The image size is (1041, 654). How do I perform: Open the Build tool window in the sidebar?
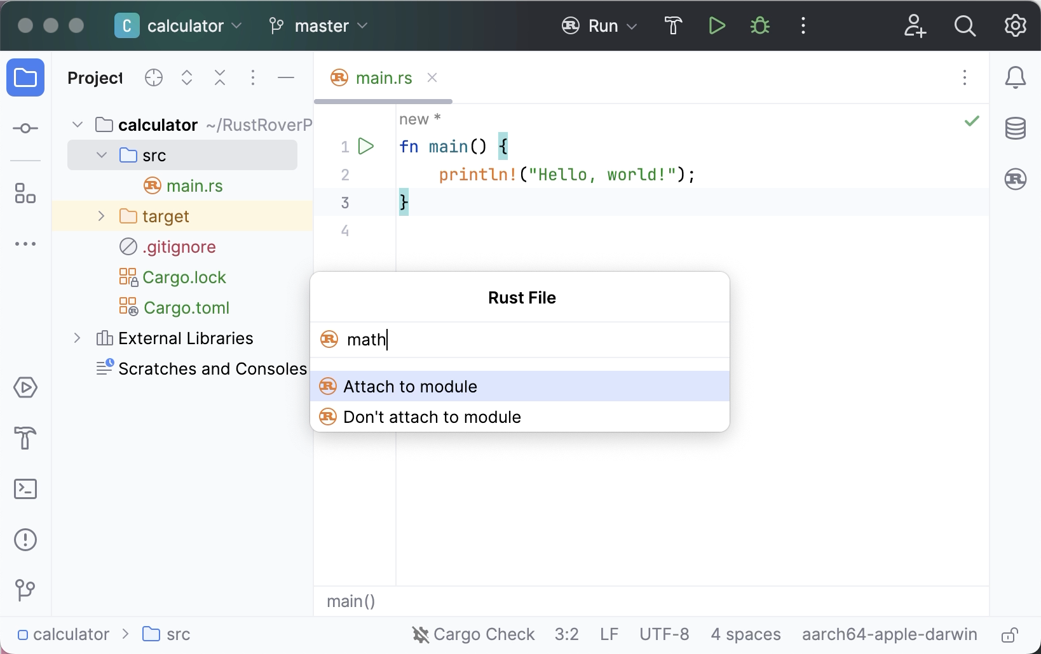point(25,438)
